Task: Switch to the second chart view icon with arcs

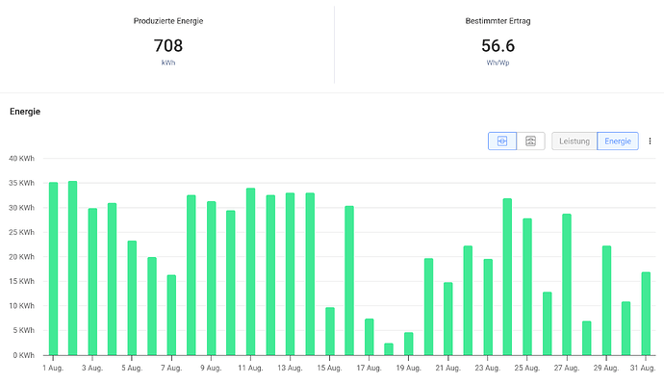Action: 530,141
